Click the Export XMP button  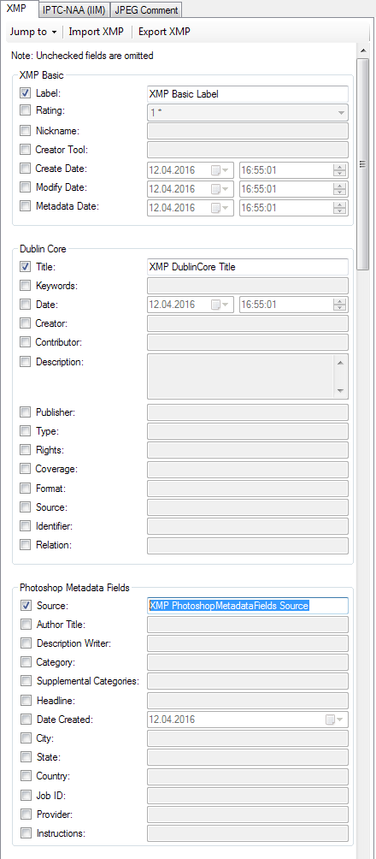[164, 32]
